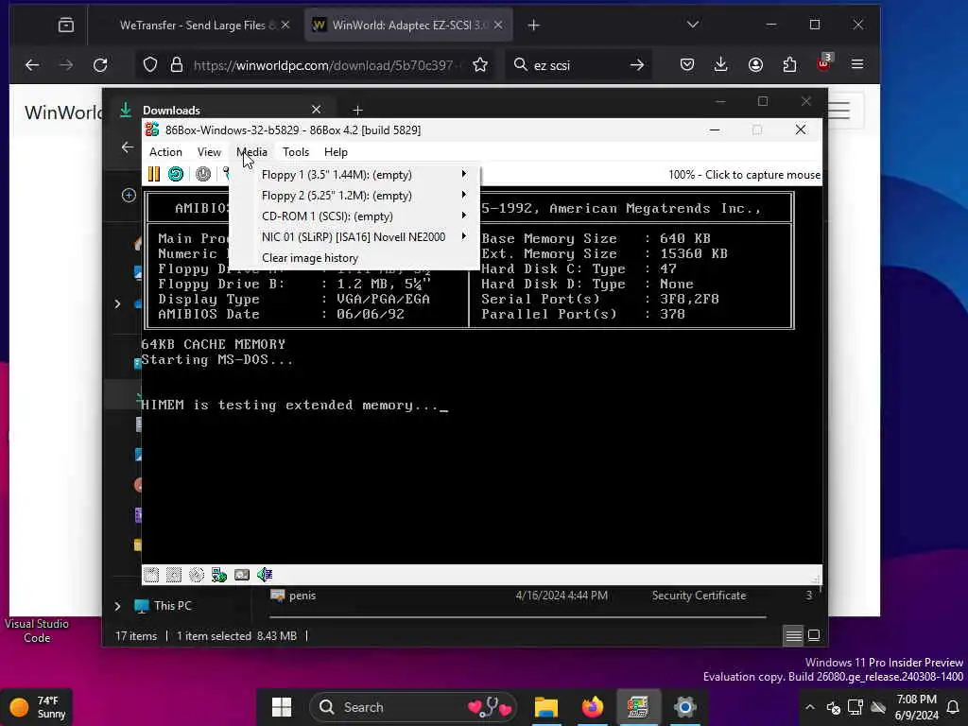Click the CD-ROM status bar icon
The height and width of the screenshot is (726, 968).
point(197,575)
